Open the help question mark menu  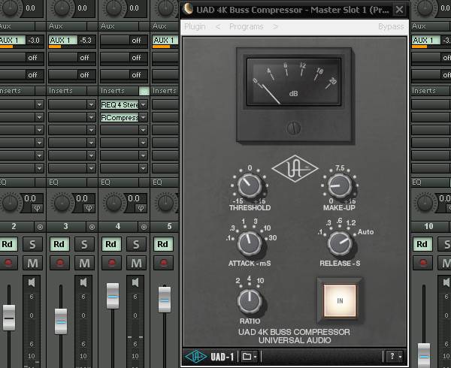pyautogui.click(x=395, y=357)
